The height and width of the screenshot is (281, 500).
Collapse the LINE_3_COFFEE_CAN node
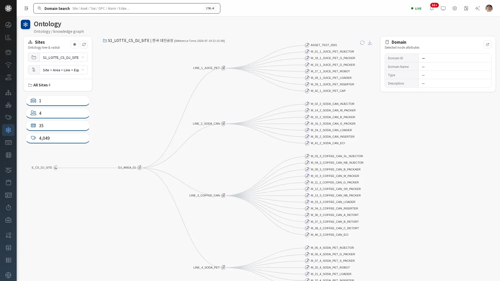(x=223, y=195)
